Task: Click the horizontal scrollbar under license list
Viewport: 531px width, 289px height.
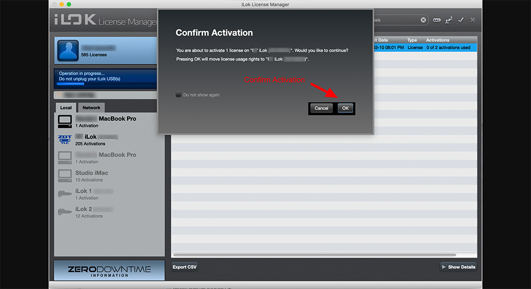Action: [315, 255]
